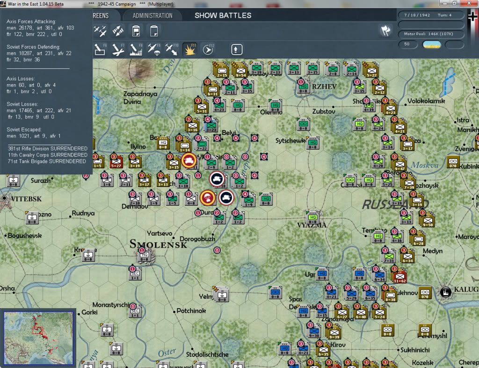Click the 'Soviet Losses:' heading
Screen dimensions: 479x368
tap(22, 104)
